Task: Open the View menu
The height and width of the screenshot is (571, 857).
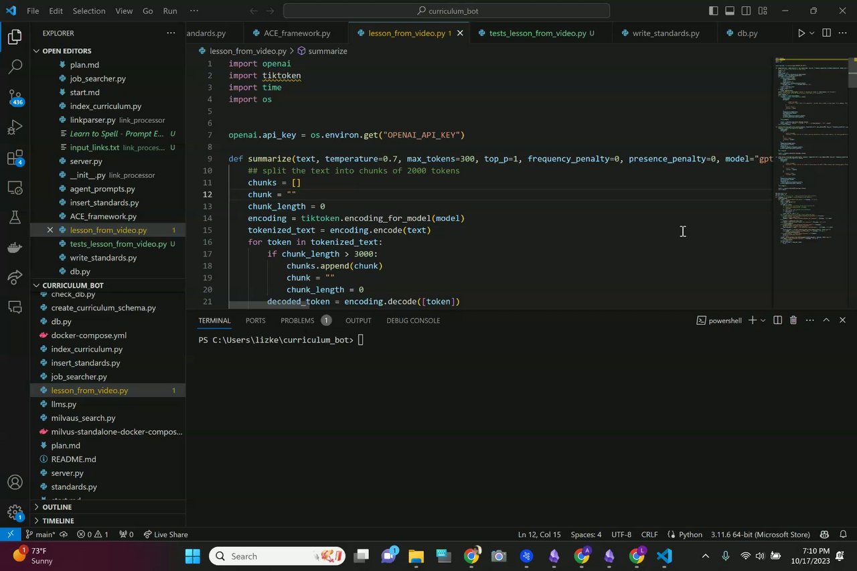Action: (124, 11)
